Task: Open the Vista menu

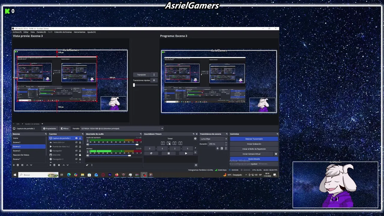Action: (32, 32)
